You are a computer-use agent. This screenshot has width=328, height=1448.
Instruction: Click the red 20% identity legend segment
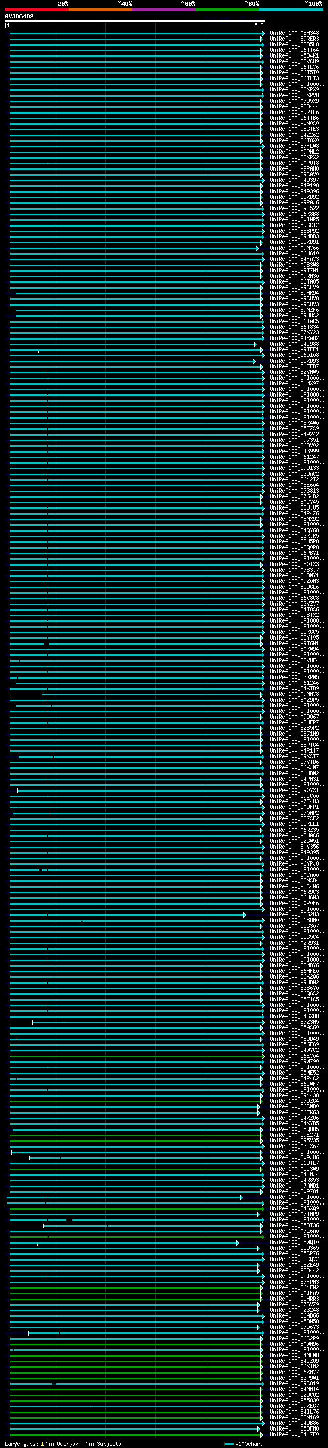(36, 9)
